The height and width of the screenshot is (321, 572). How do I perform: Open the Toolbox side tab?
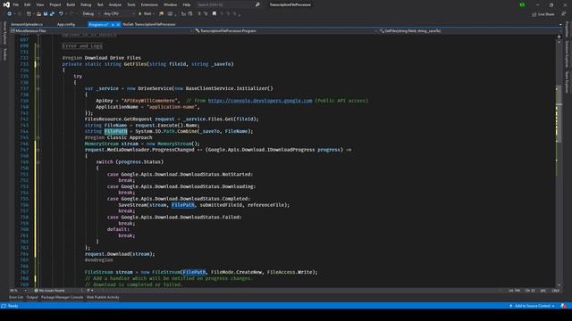pos(4,54)
